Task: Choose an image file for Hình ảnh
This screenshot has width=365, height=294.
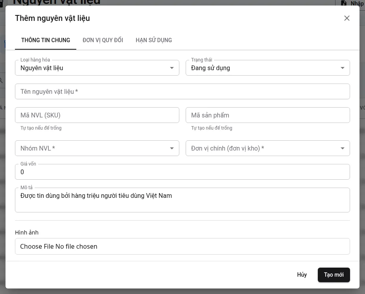Action: tap(182, 246)
